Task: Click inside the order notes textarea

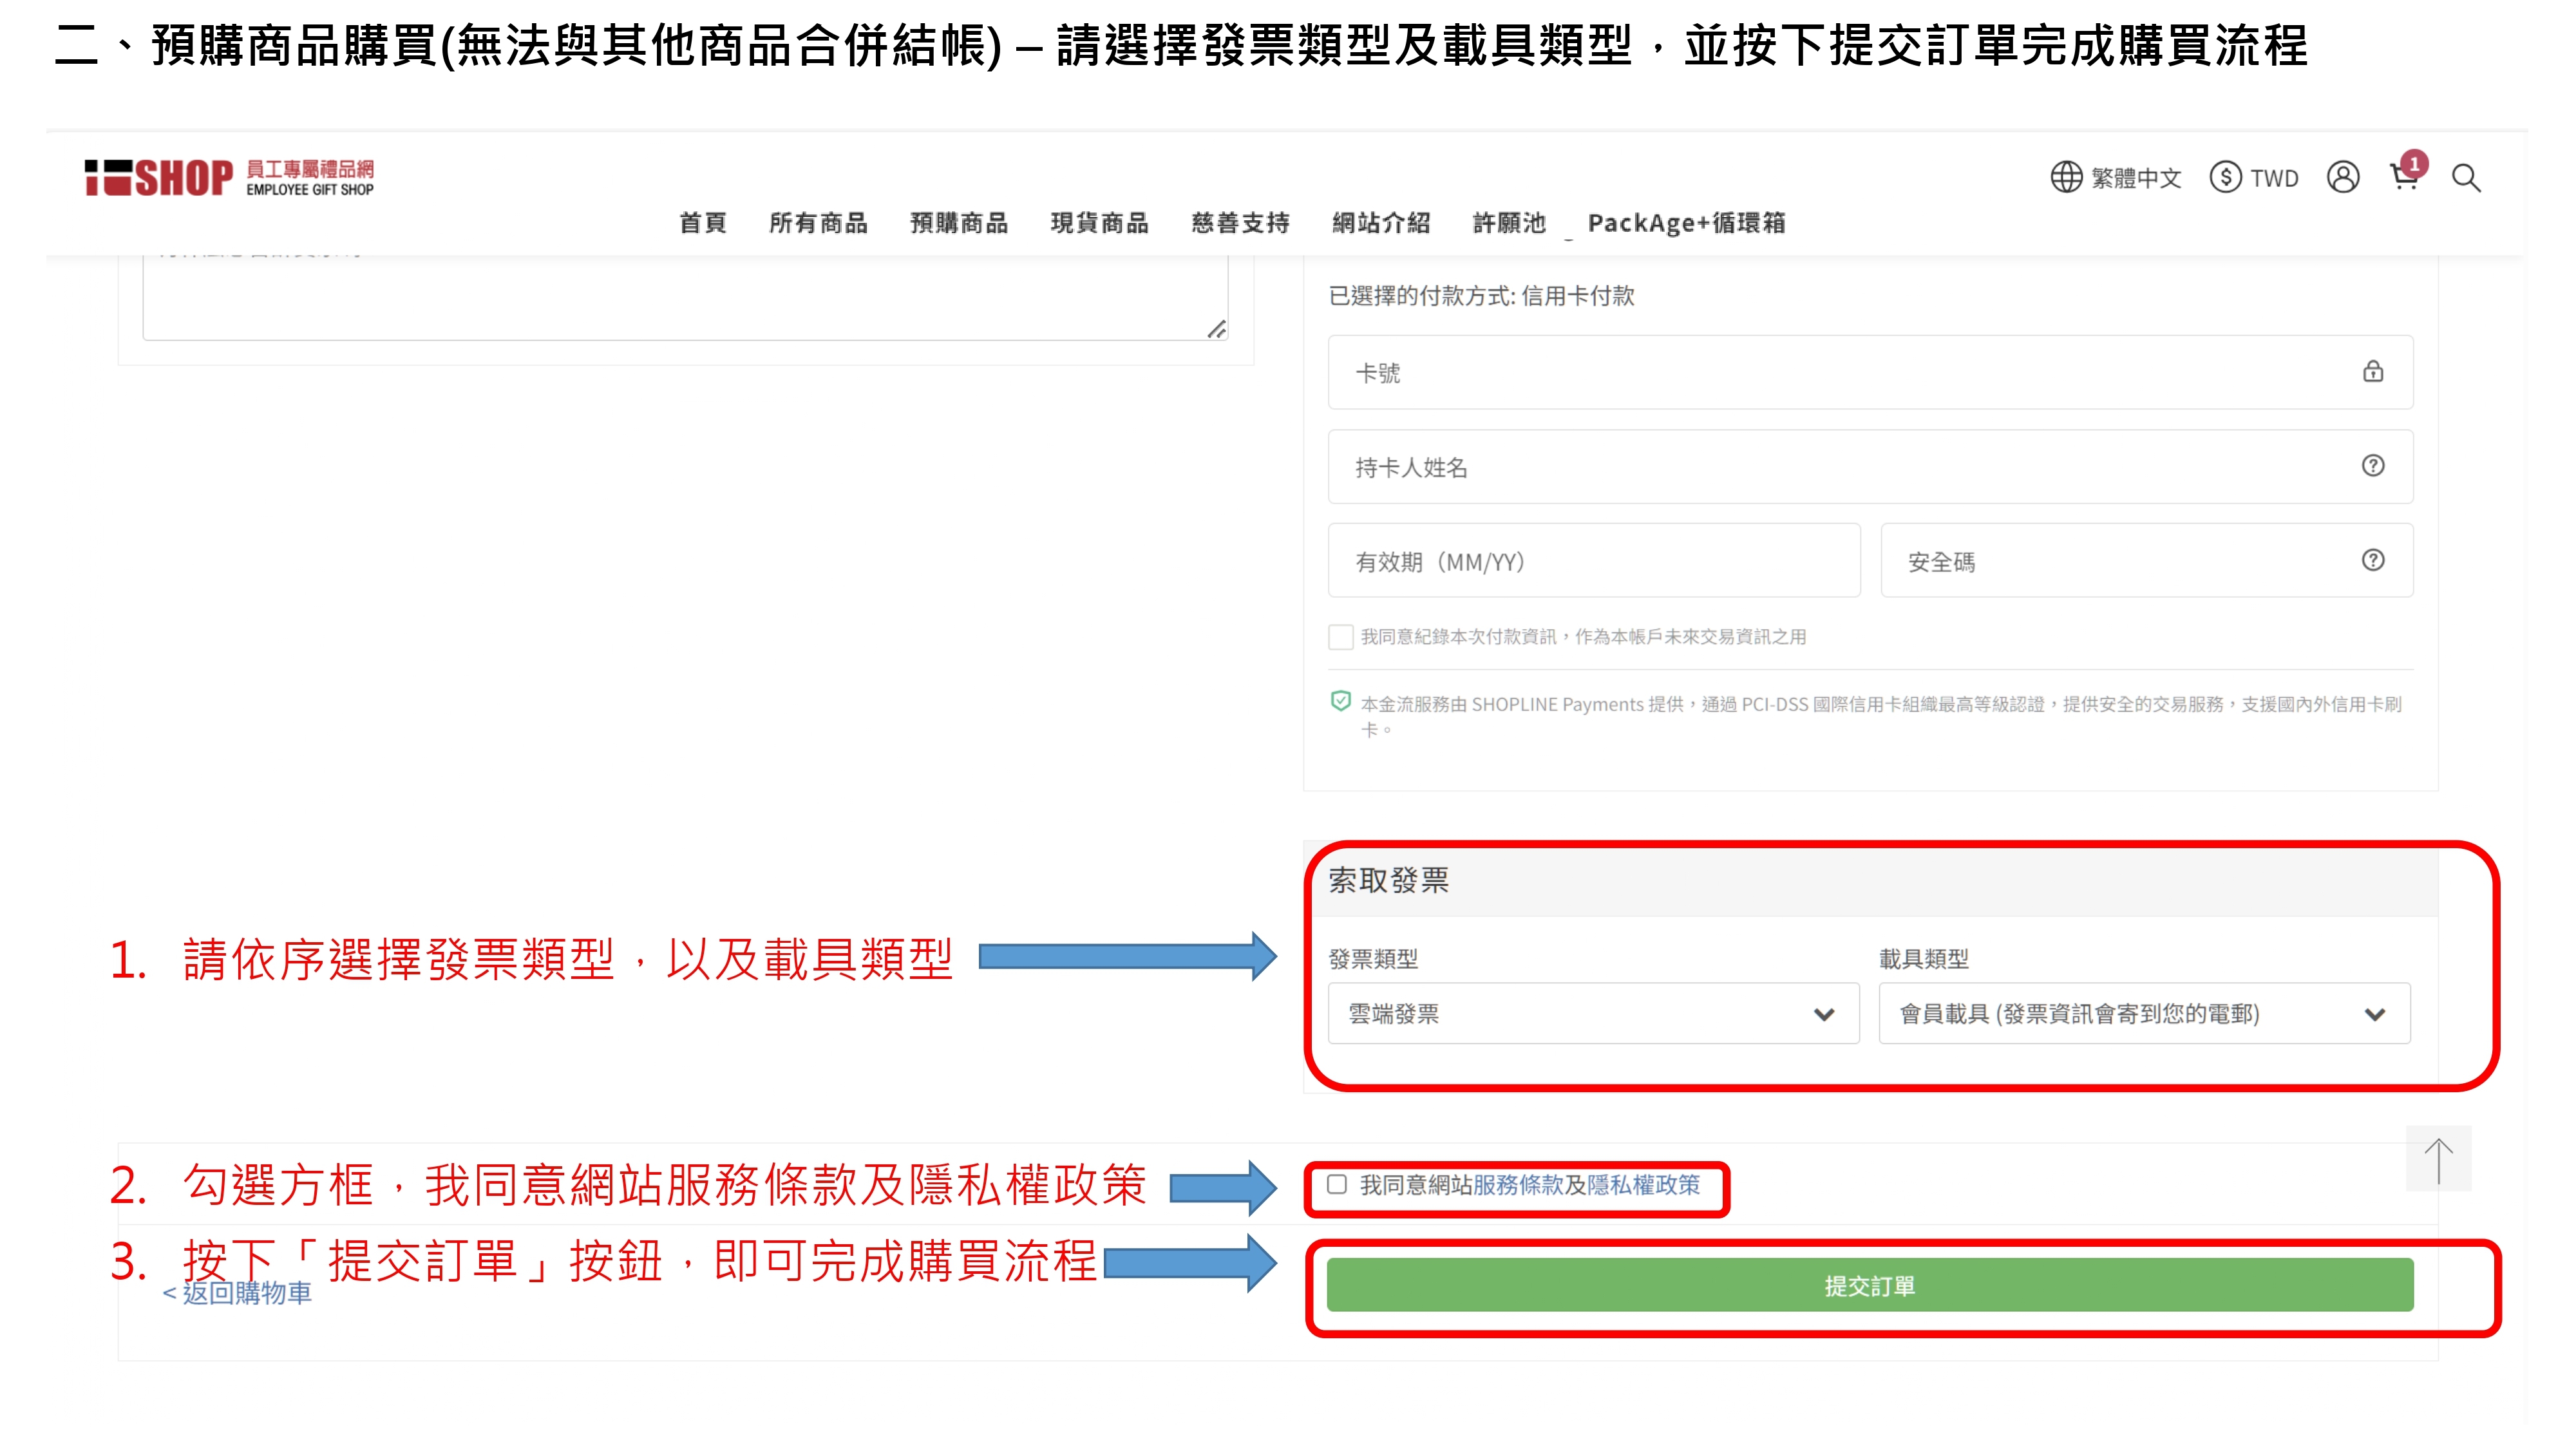Action: [x=685, y=298]
